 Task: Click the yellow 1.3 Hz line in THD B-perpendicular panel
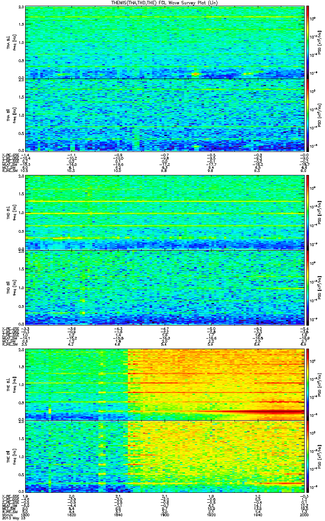[x=165, y=201]
